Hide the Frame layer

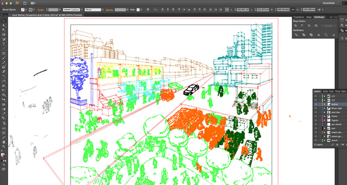click(x=316, y=116)
